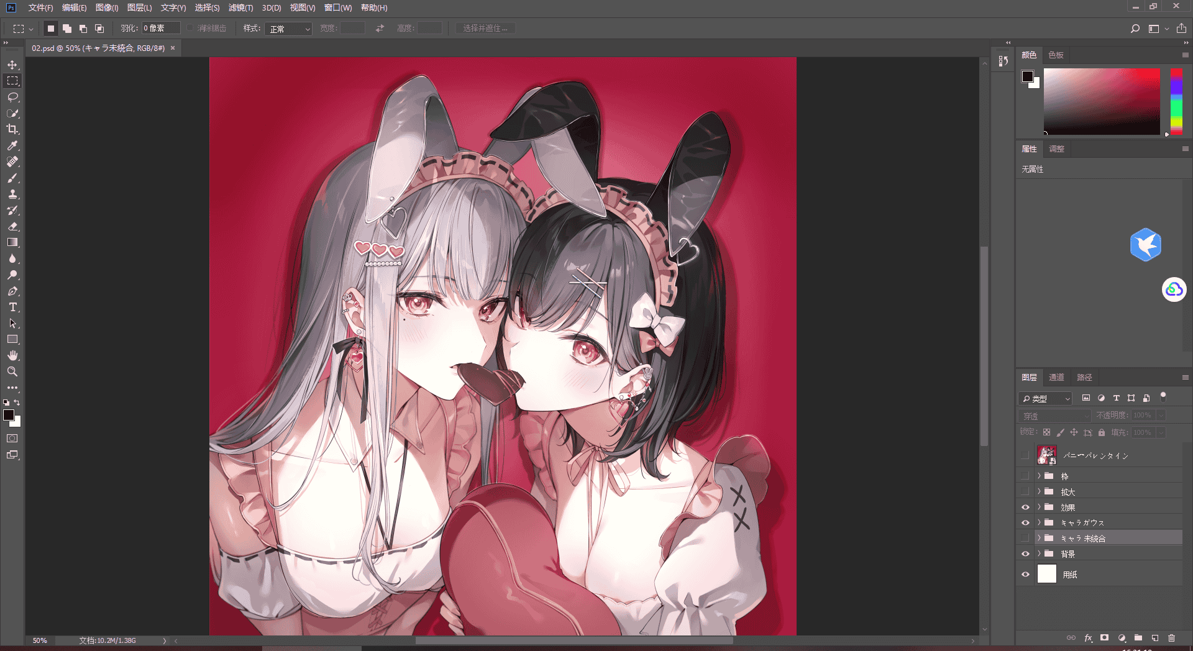Create new group folder icon

tap(1138, 638)
